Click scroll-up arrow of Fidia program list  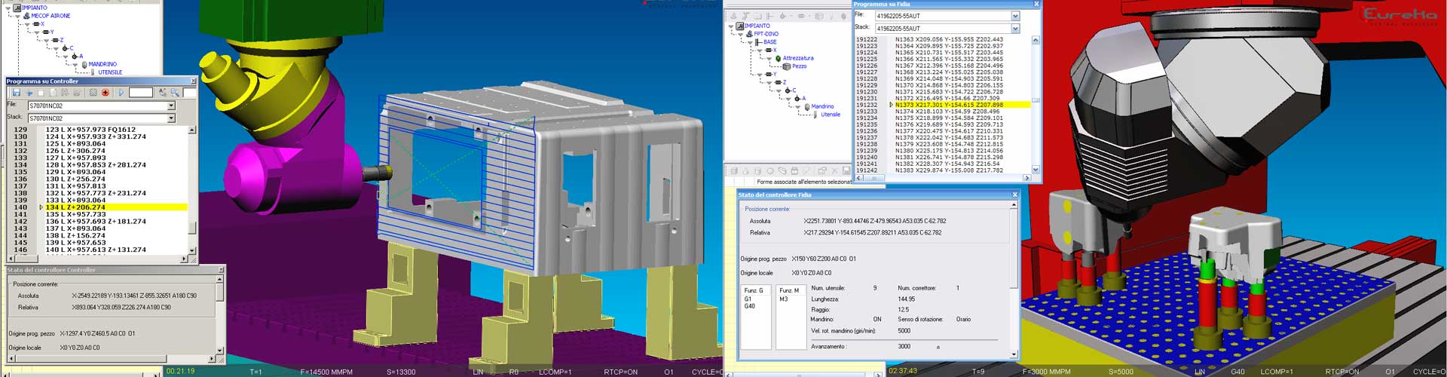(x=1036, y=39)
